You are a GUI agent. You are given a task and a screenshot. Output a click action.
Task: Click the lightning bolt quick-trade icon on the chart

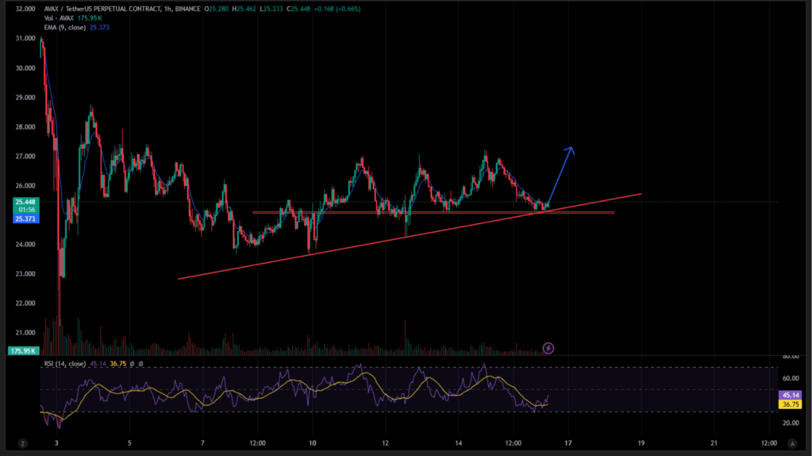click(x=548, y=348)
